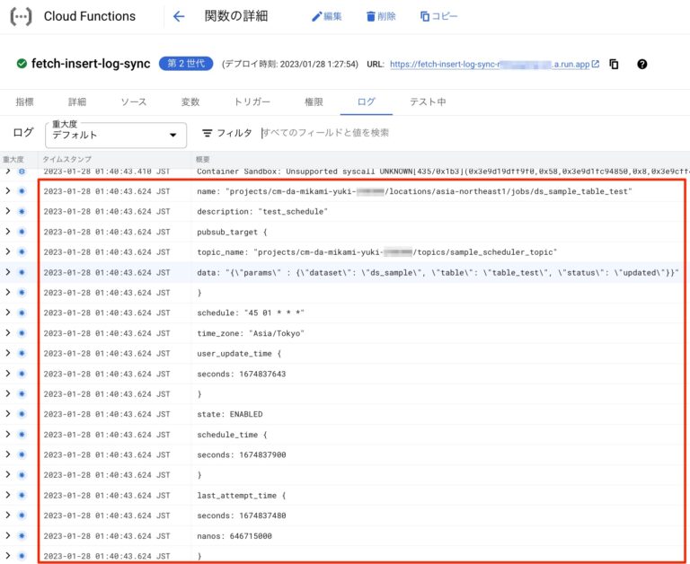This screenshot has height=564, width=690.
Task: Click the 編集 edit button
Action: tap(326, 16)
